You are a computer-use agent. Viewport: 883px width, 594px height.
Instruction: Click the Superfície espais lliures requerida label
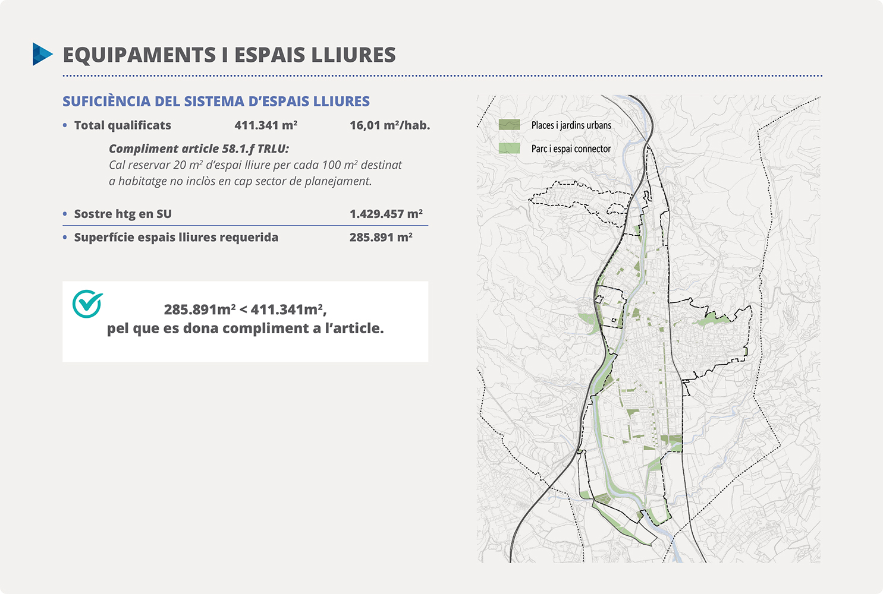pyautogui.click(x=176, y=238)
